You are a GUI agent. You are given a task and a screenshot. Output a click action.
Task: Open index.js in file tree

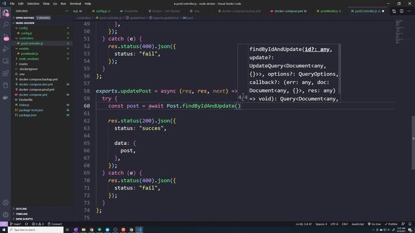[24, 105]
